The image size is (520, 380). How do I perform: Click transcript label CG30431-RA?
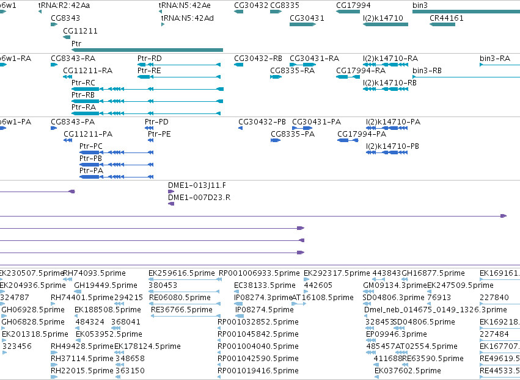coord(315,59)
